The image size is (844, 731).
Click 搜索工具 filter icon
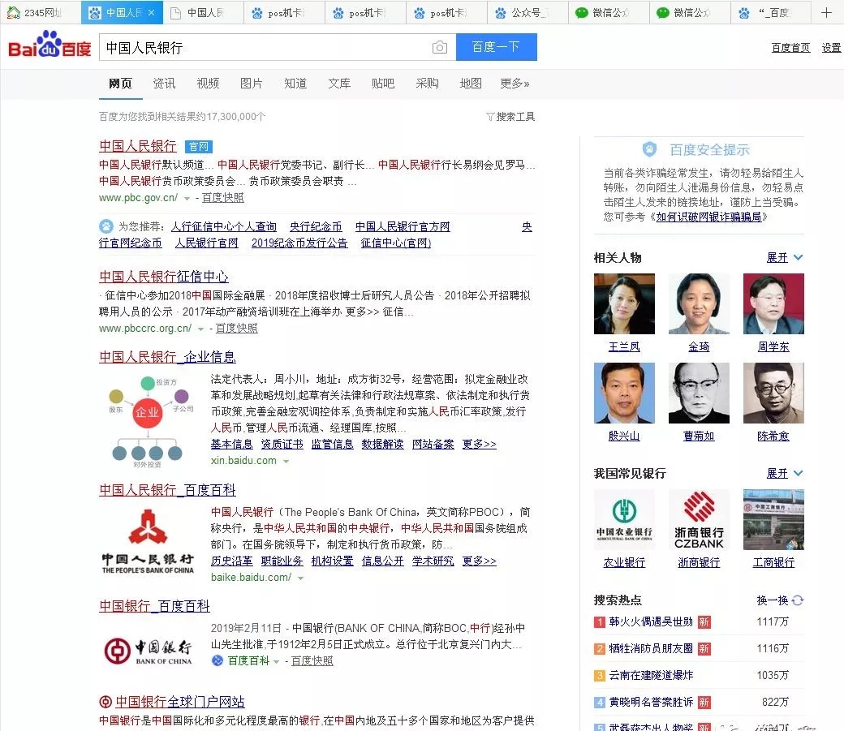pos(490,116)
